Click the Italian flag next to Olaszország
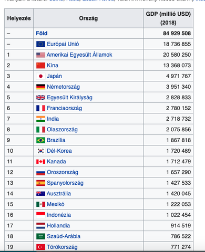 pyautogui.click(x=40, y=130)
